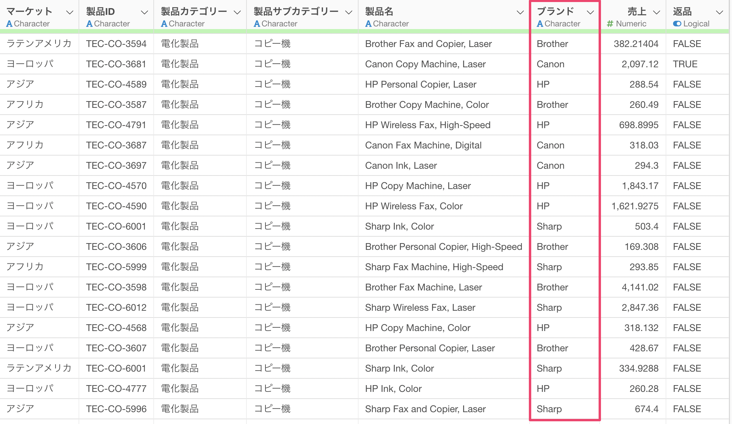Click cell TEC-CO-3587
The height and width of the screenshot is (424, 732).
coord(116,104)
